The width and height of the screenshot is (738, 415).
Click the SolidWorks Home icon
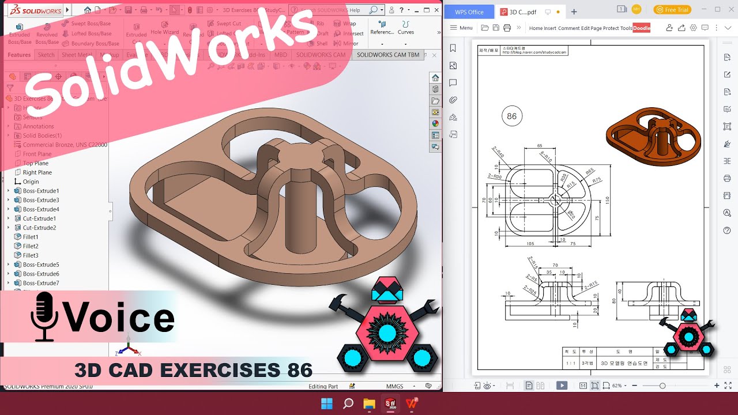(87, 10)
